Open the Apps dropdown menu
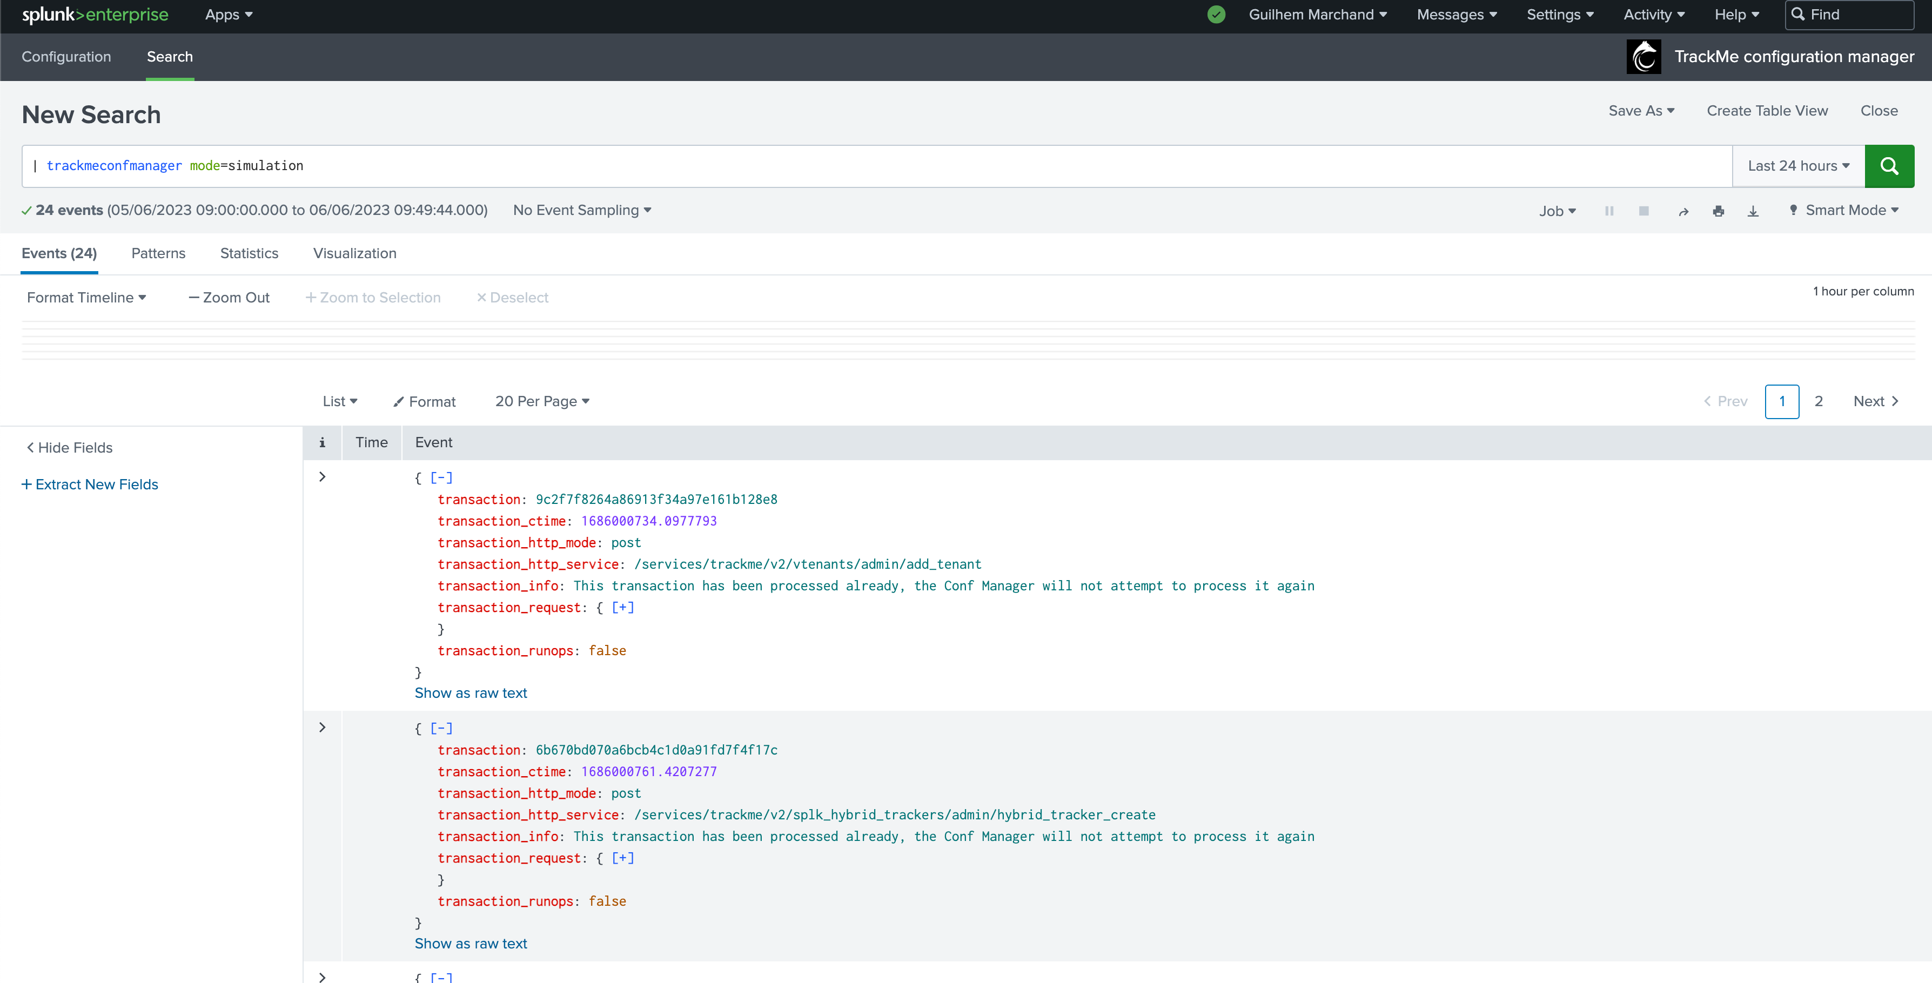This screenshot has width=1932, height=983. coord(229,15)
